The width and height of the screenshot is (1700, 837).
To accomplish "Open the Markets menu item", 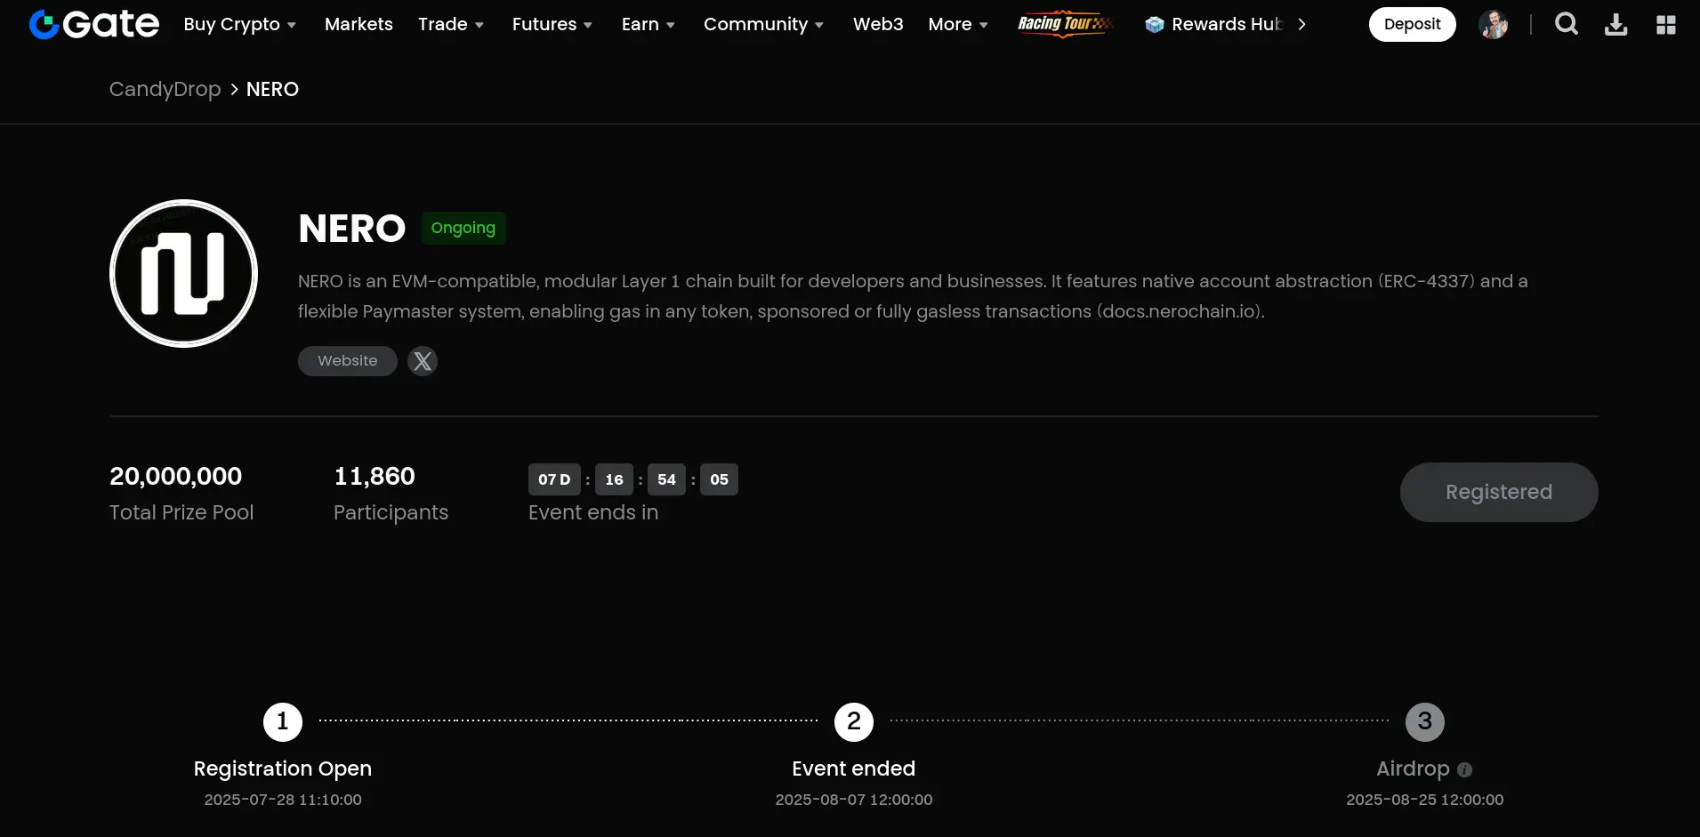I will pyautogui.click(x=359, y=24).
